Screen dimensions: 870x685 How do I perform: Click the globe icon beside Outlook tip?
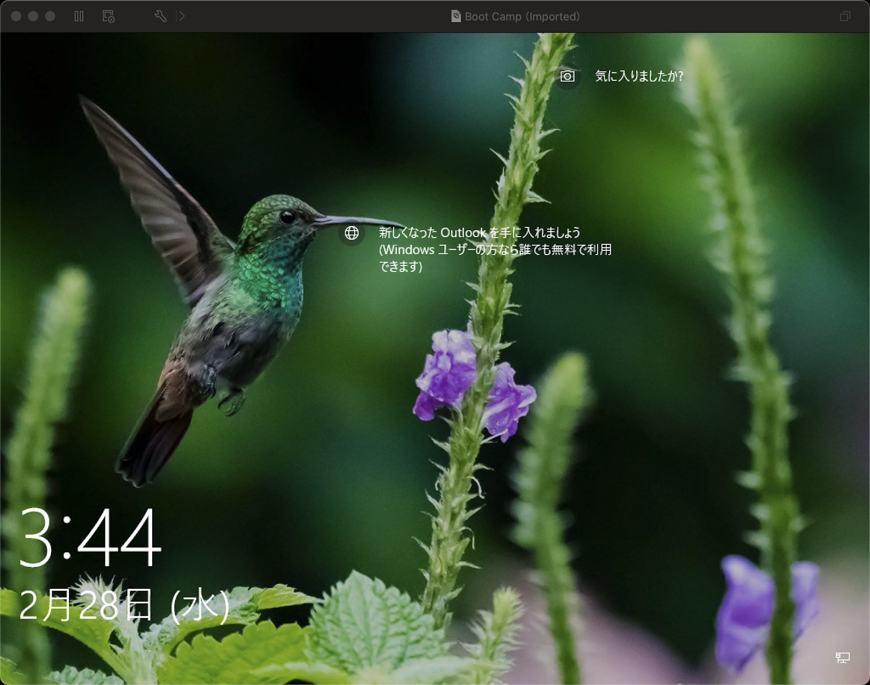(352, 233)
